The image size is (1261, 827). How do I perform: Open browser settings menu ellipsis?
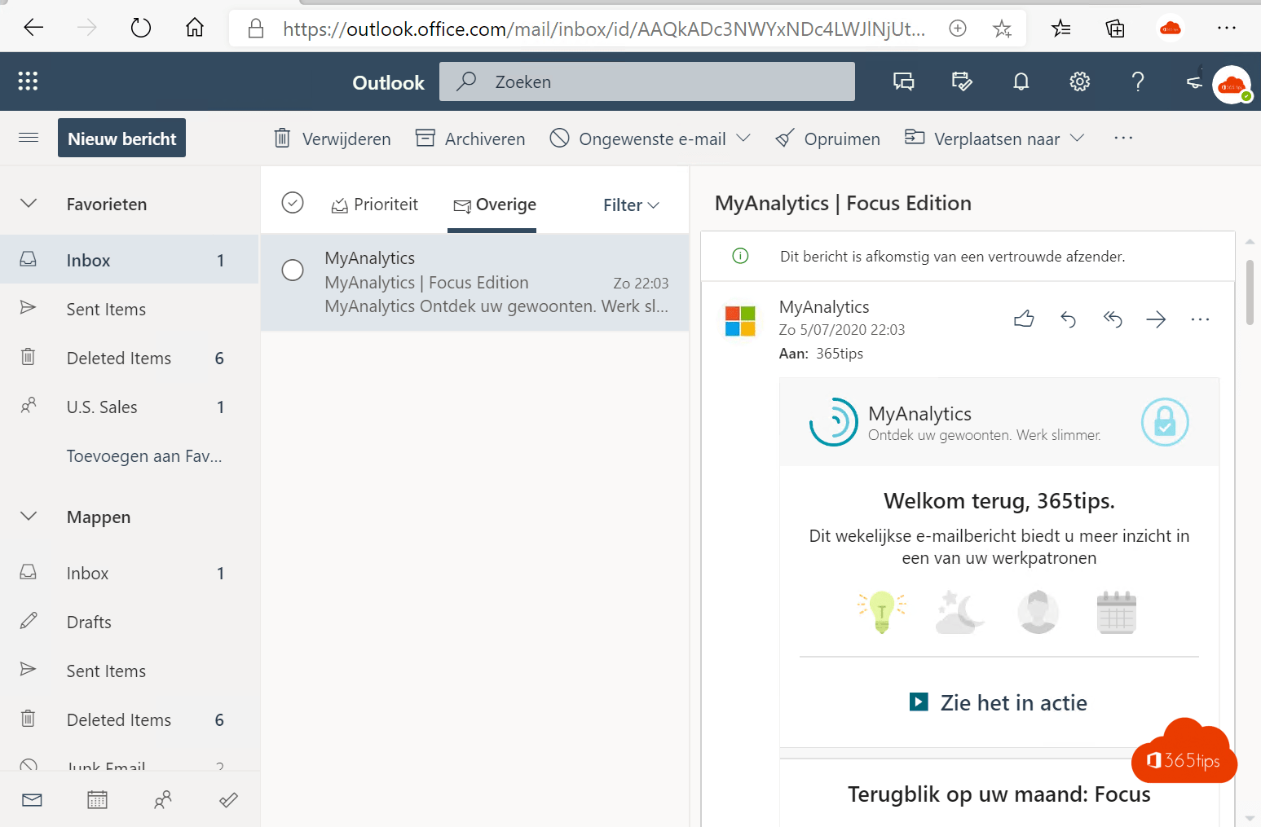click(x=1227, y=29)
